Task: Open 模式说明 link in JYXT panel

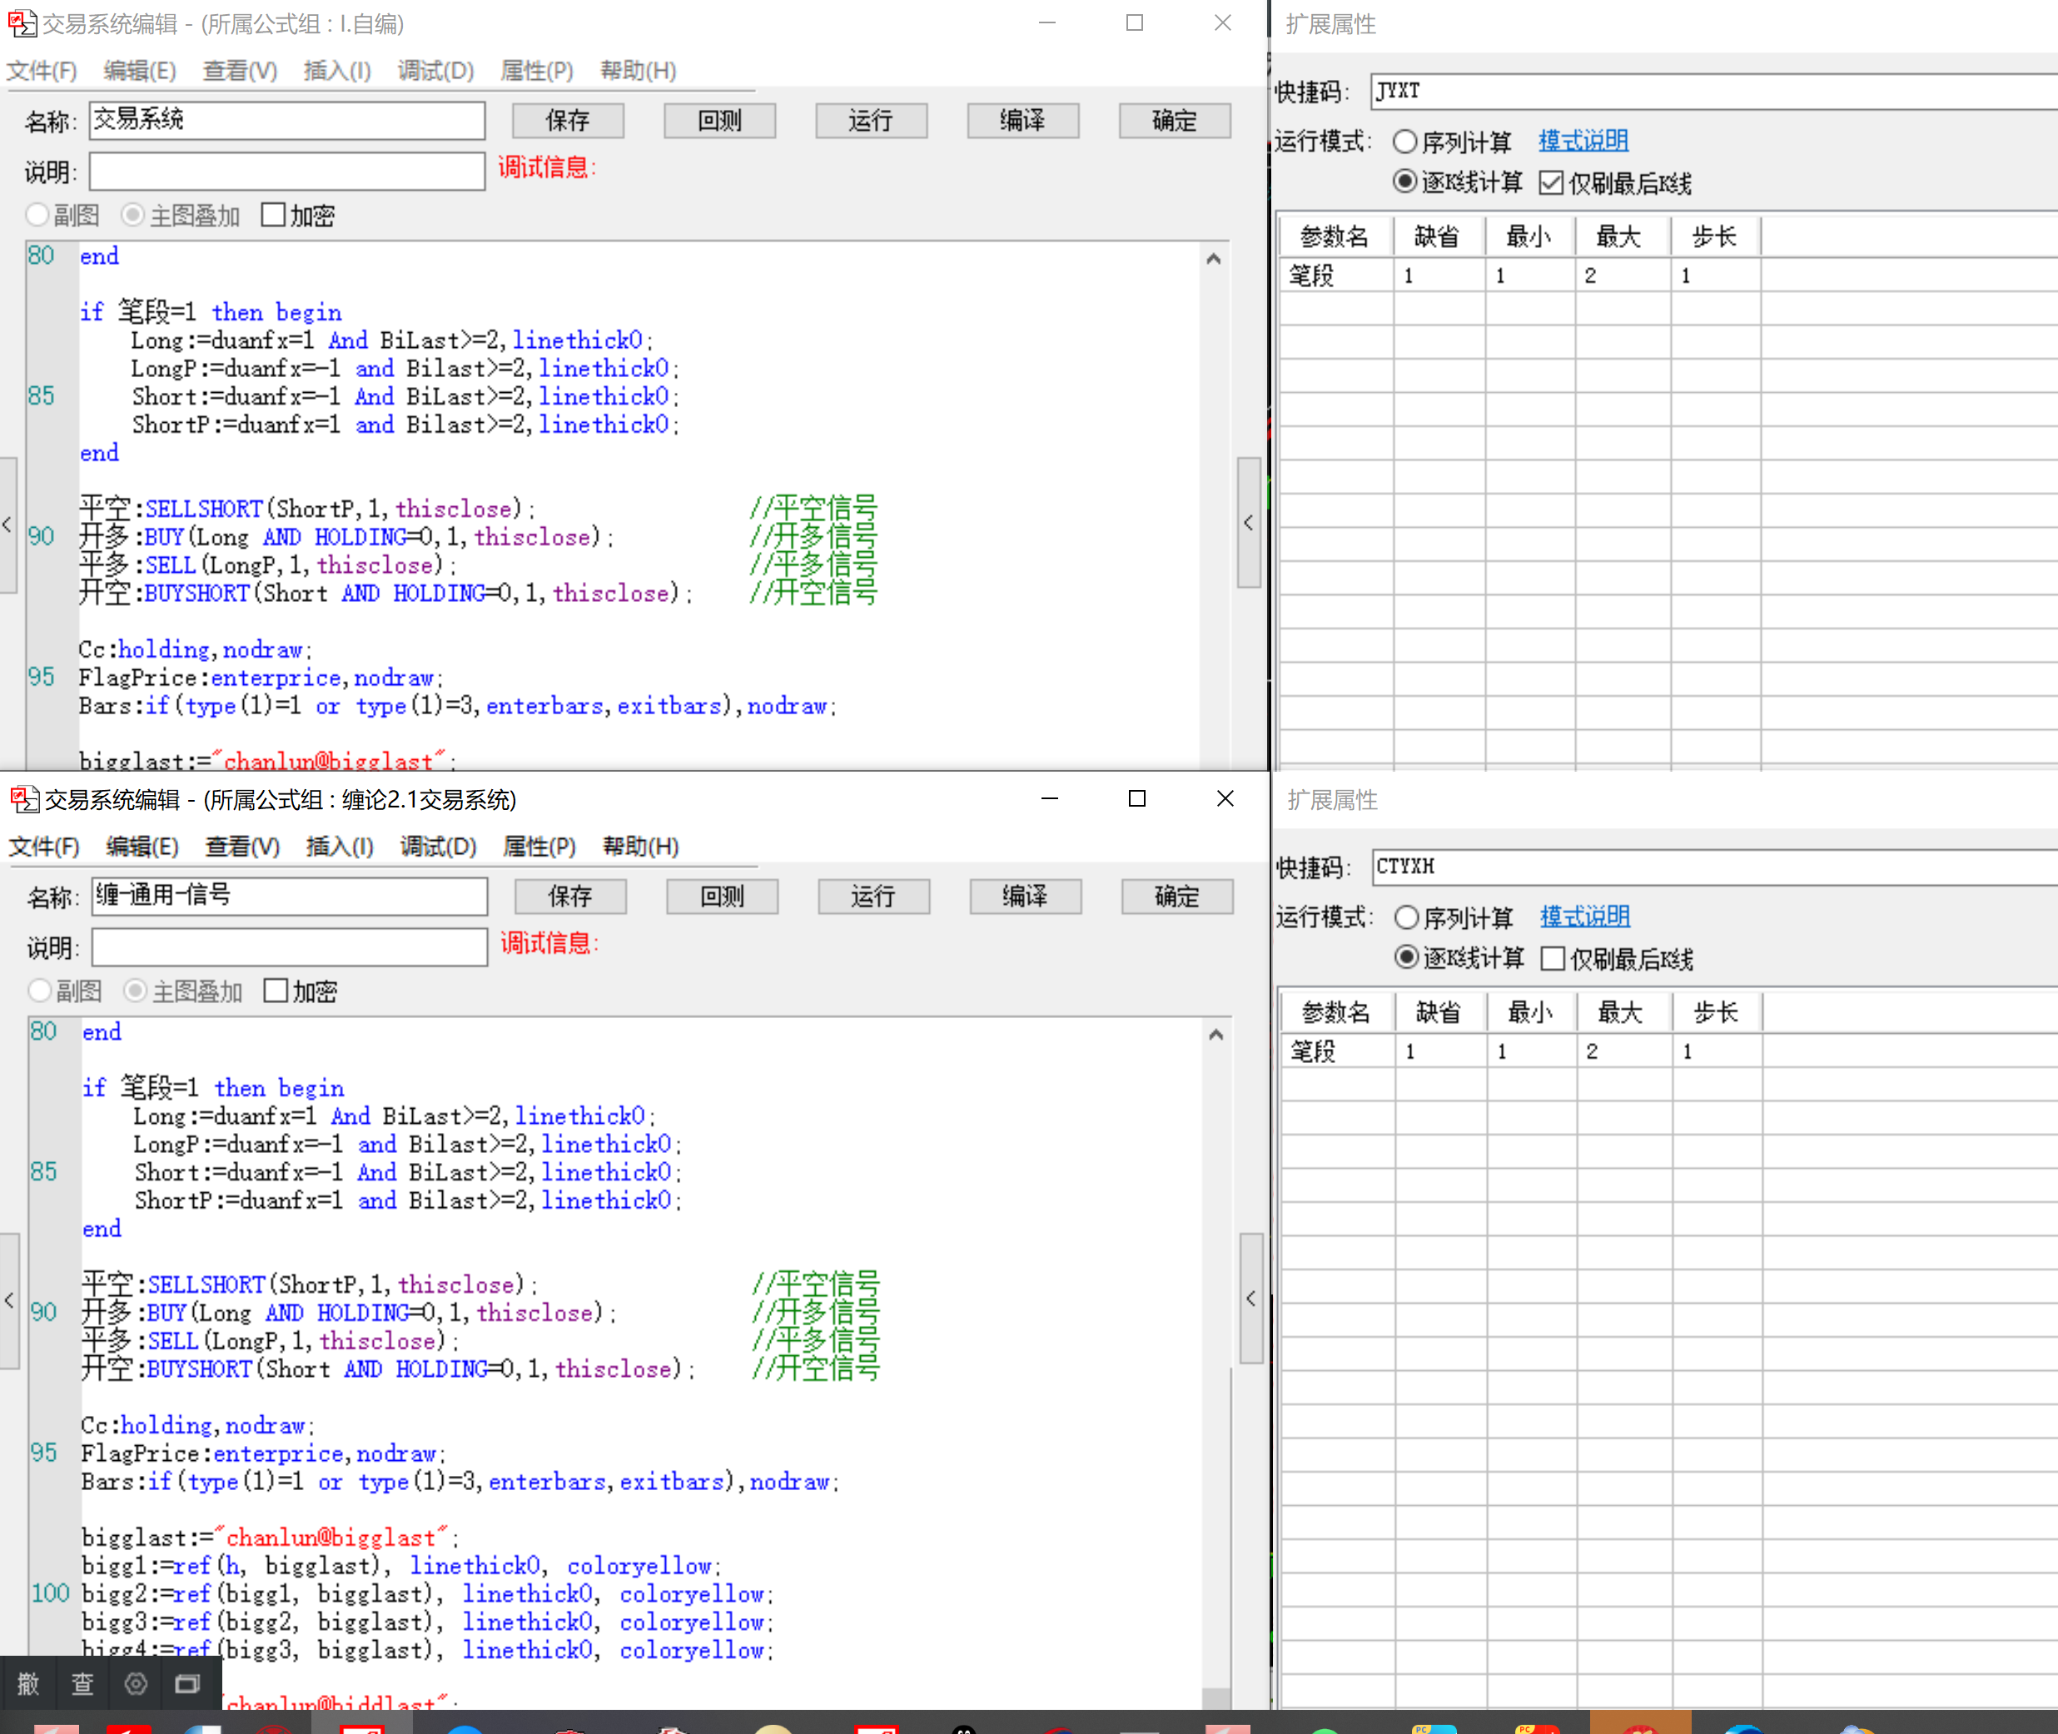Action: point(1583,141)
